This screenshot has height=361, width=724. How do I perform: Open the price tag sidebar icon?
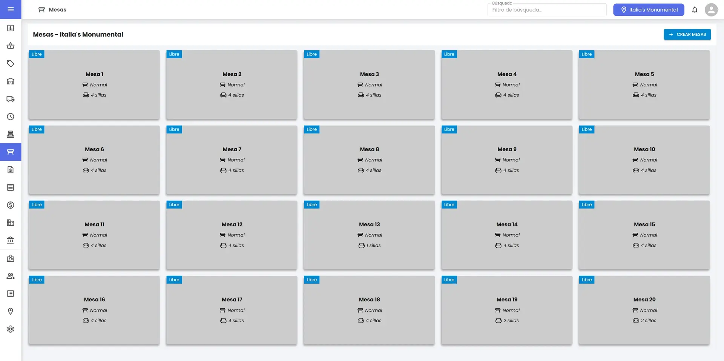click(11, 63)
